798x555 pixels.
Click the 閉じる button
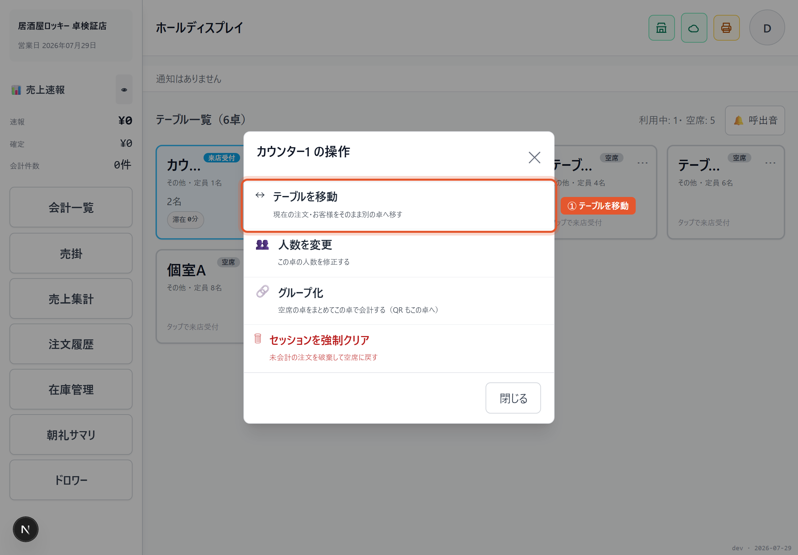coord(513,398)
